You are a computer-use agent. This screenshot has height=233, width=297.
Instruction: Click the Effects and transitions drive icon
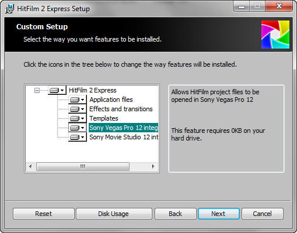point(75,109)
